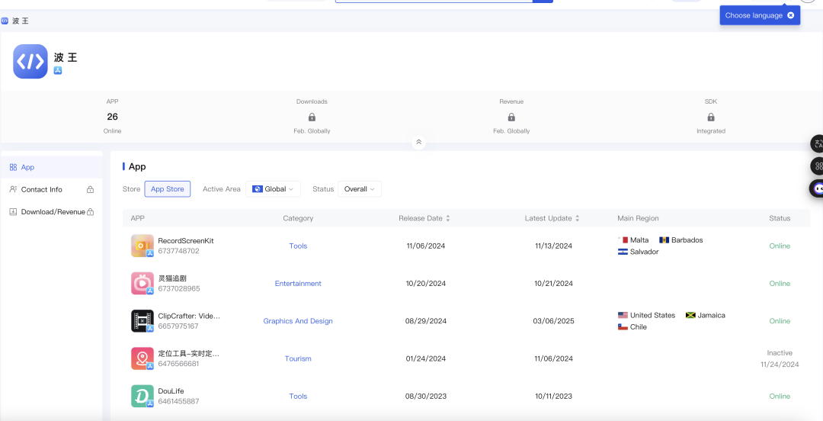Image resolution: width=823 pixels, height=421 pixels.
Task: Collapse the summary panel with double-chevron button
Action: pyautogui.click(x=418, y=143)
